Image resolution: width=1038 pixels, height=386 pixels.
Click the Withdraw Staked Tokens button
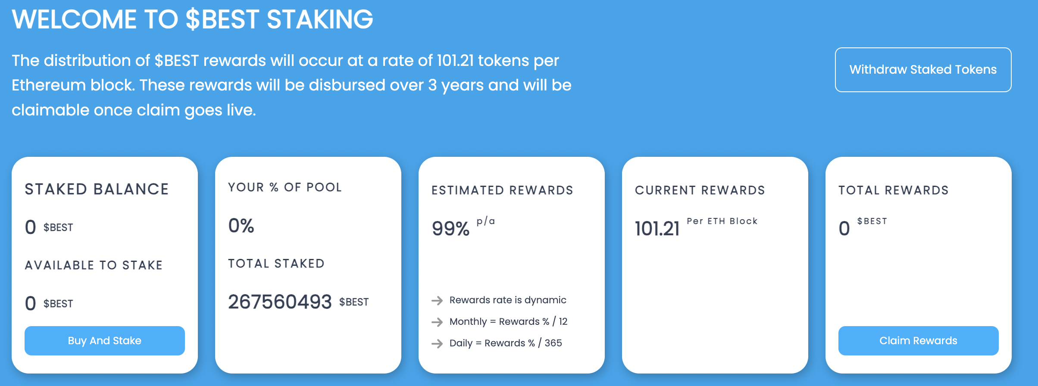923,70
